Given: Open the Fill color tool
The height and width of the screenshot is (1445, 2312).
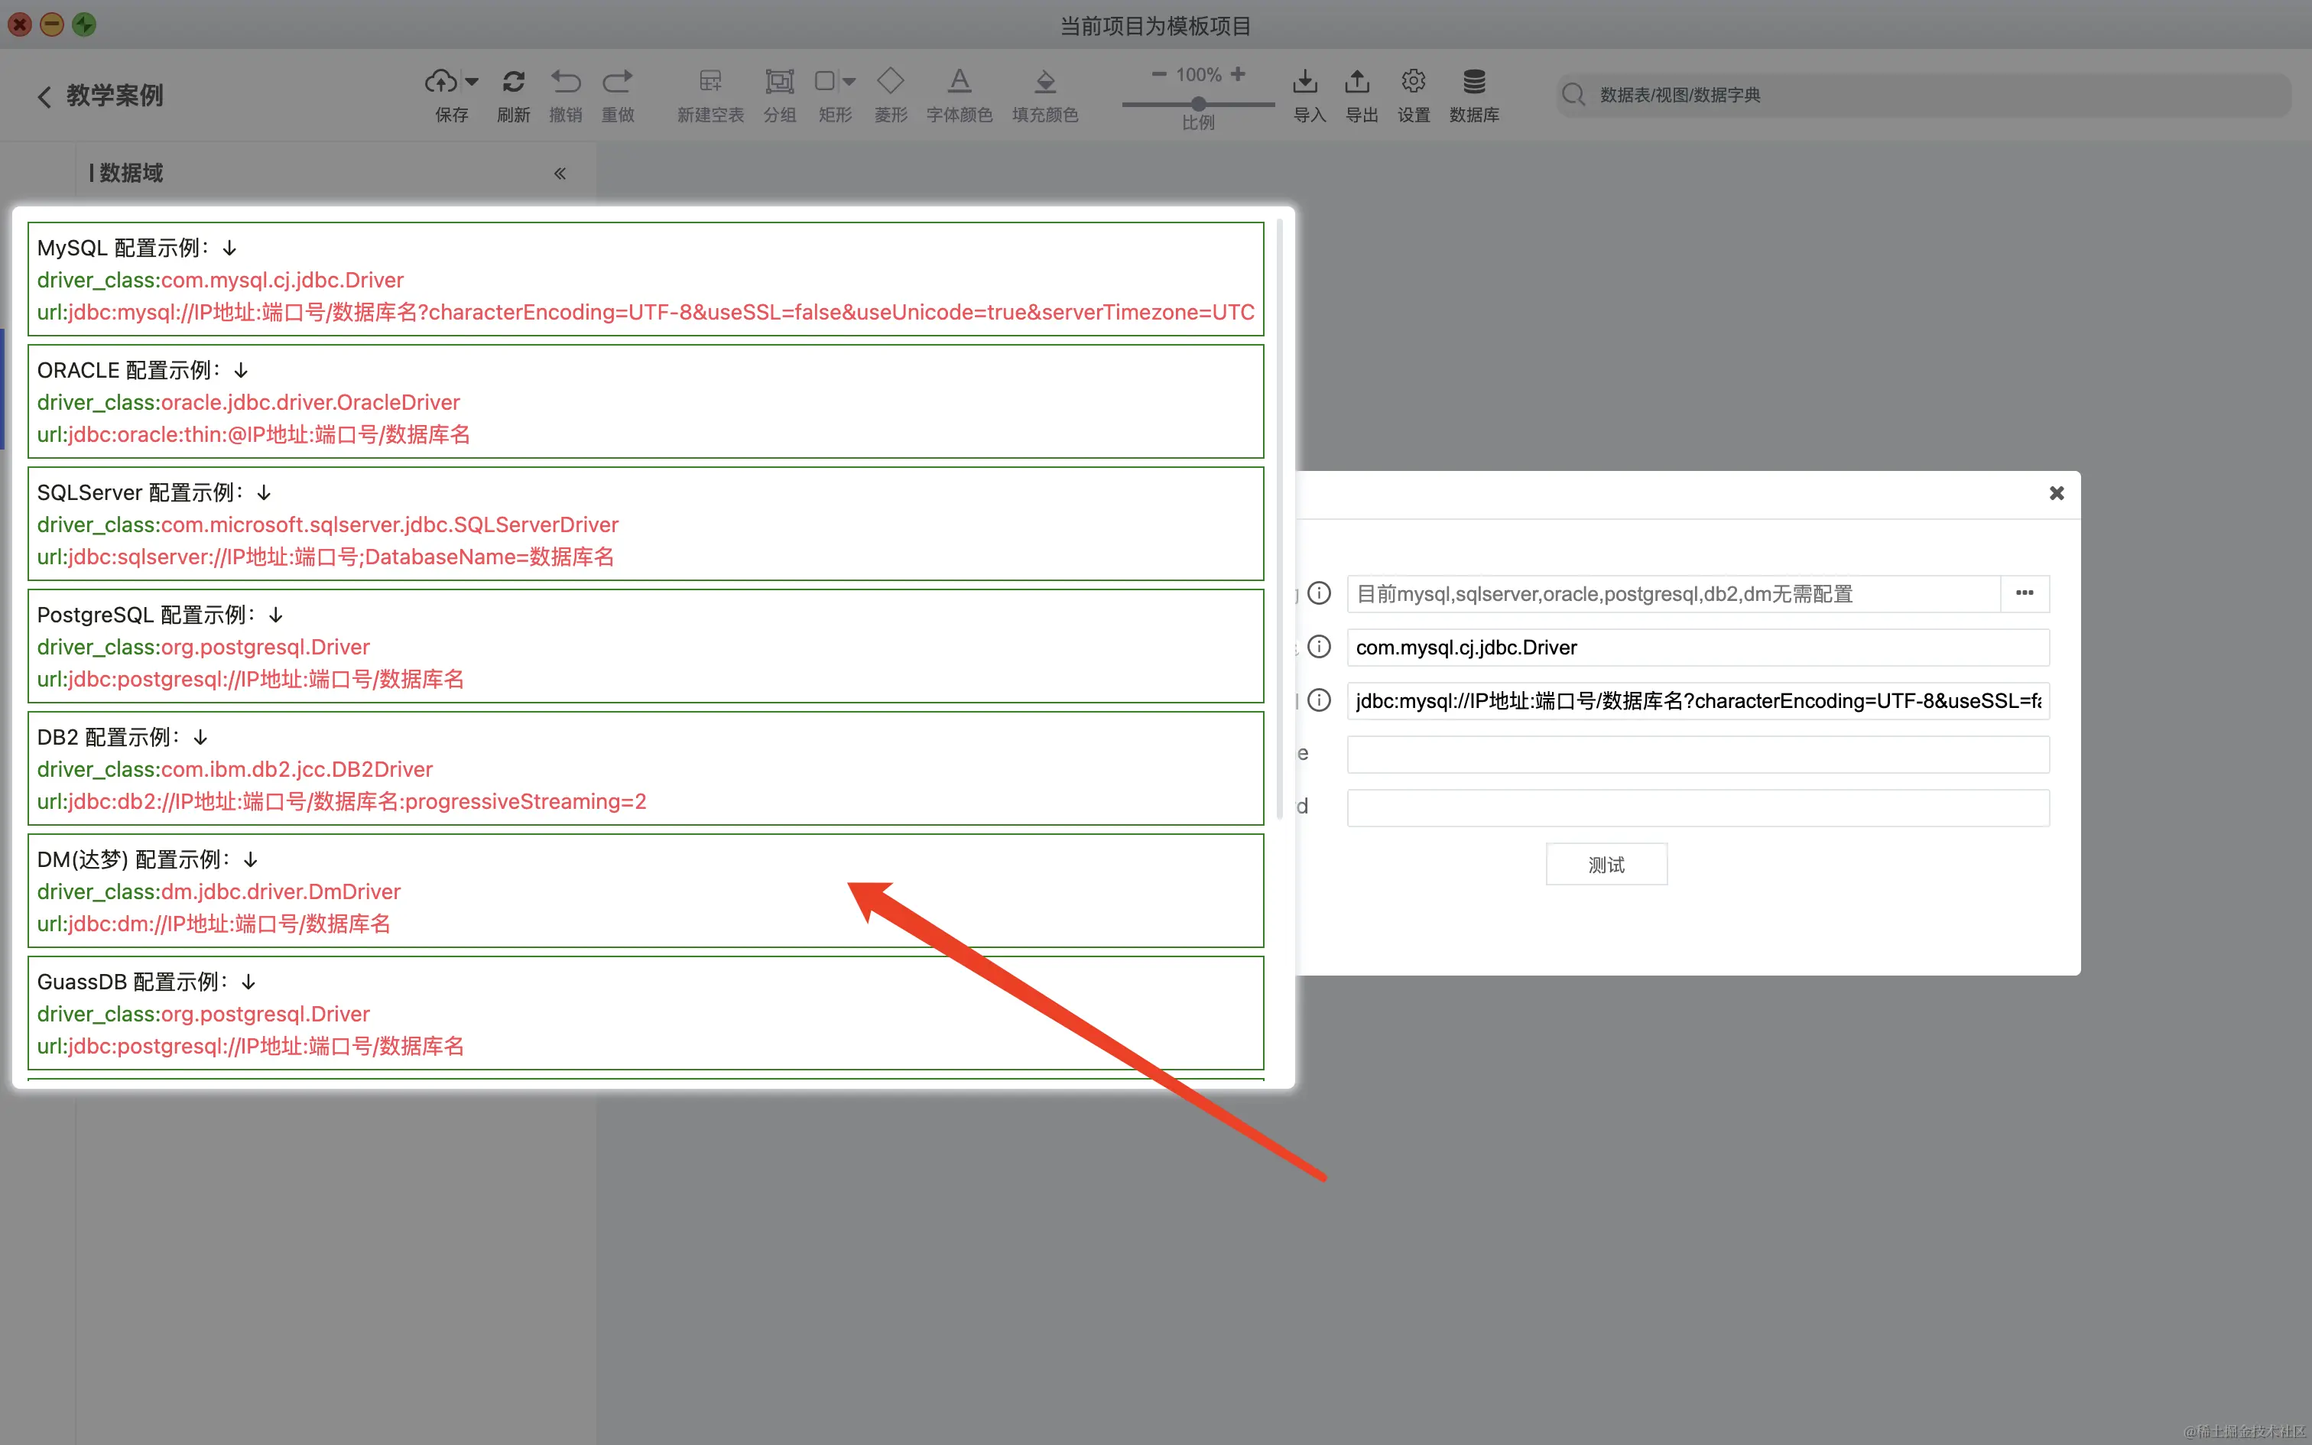Looking at the screenshot, I should (1045, 83).
